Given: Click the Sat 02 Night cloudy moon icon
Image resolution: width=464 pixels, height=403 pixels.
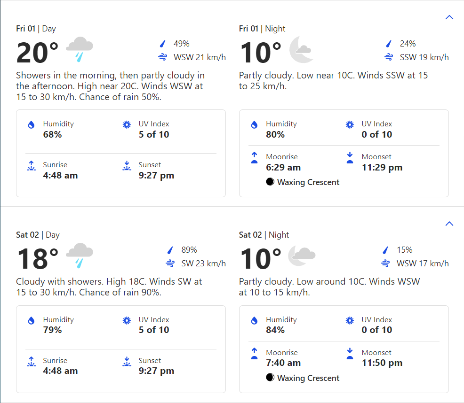Looking at the screenshot, I should 302,255.
